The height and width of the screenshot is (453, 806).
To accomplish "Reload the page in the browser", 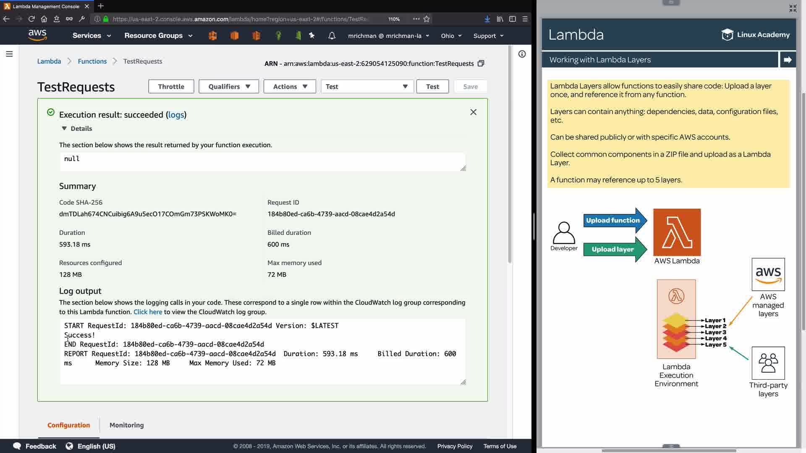I will click(x=31, y=19).
